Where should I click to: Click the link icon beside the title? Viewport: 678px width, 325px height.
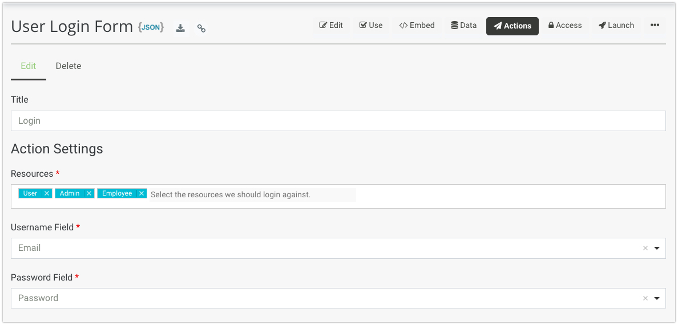pyautogui.click(x=201, y=28)
